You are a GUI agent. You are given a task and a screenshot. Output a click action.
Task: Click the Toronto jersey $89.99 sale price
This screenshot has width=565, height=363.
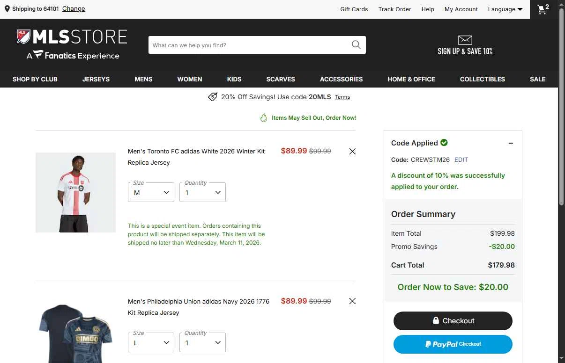click(294, 151)
